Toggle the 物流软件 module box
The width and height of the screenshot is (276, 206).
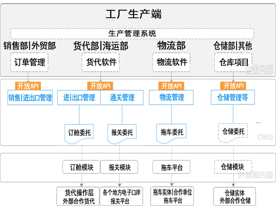[171, 62]
